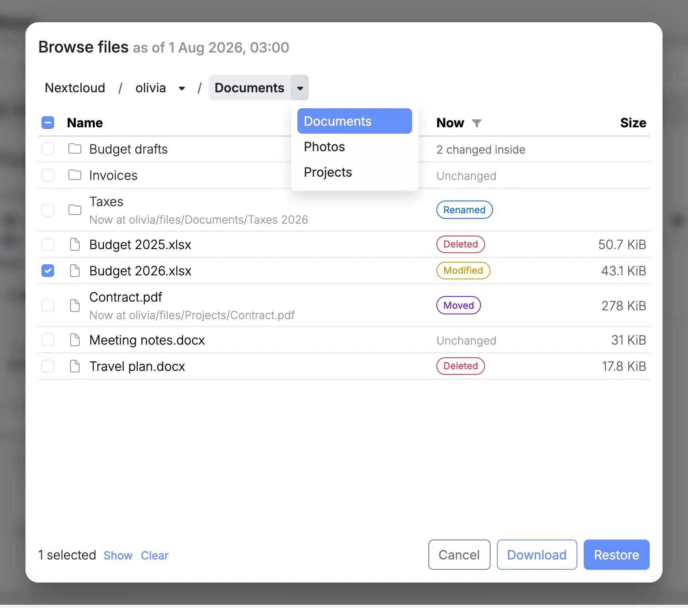688x608 pixels.
Task: Check the Contract.pdf checkbox
Action: tap(48, 306)
